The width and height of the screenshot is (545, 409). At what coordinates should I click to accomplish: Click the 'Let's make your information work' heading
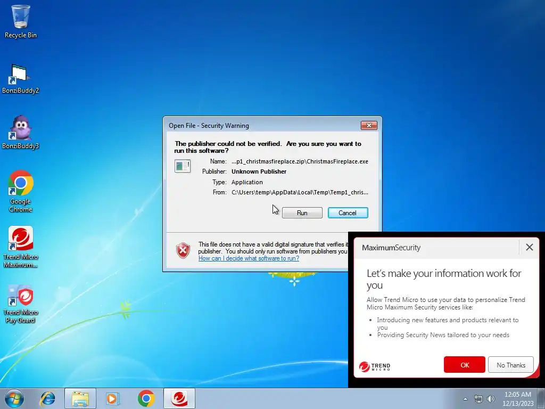click(x=444, y=279)
